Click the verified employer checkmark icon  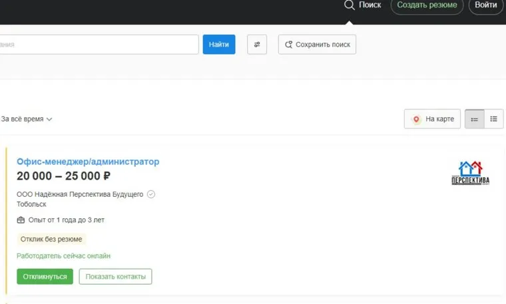point(151,194)
